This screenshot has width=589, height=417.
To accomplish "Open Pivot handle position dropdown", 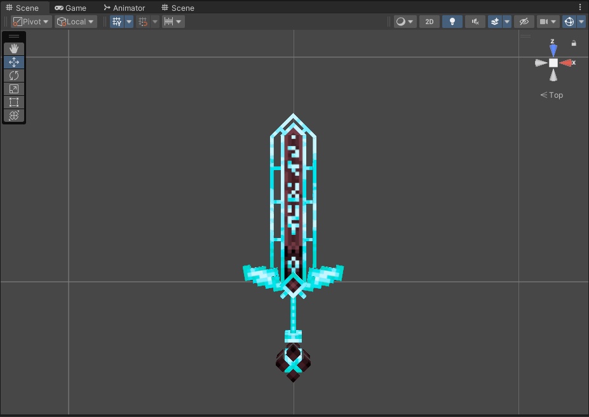I will [31, 22].
